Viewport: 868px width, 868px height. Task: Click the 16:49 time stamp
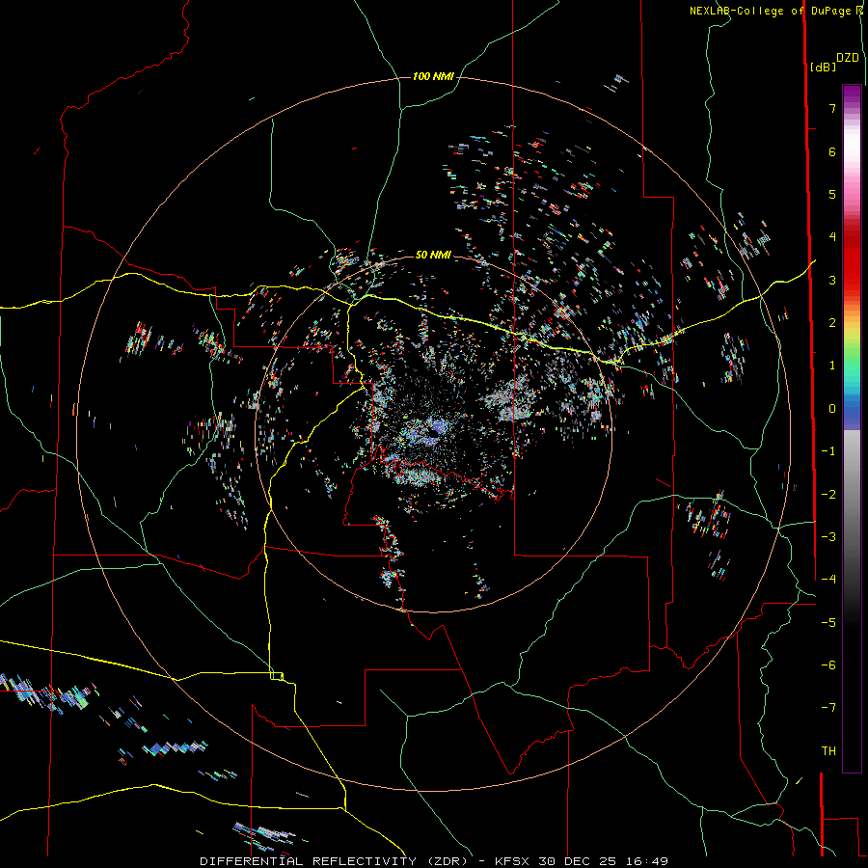(x=646, y=861)
